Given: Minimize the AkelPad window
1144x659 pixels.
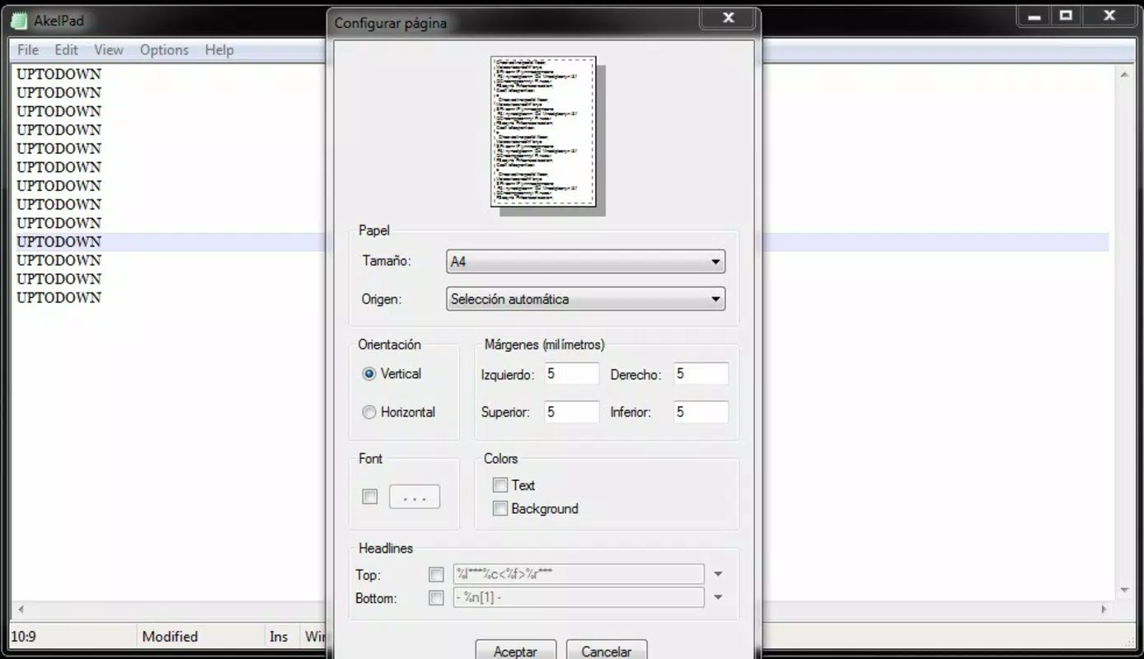Looking at the screenshot, I should 1034,16.
